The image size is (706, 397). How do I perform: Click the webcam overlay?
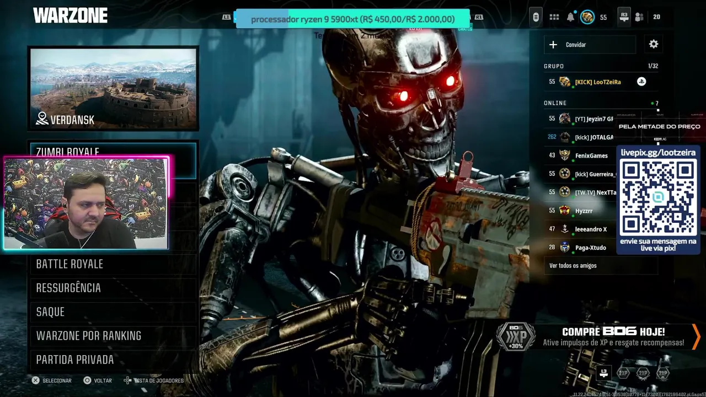click(87, 203)
